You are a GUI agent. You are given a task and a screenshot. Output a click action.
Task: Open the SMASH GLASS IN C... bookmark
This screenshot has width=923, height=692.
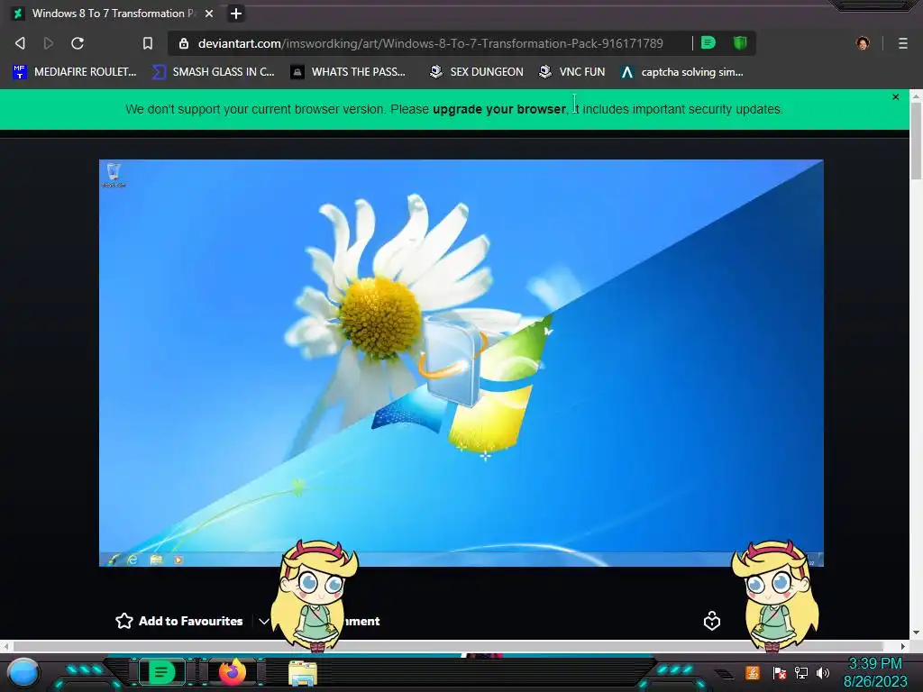(213, 72)
